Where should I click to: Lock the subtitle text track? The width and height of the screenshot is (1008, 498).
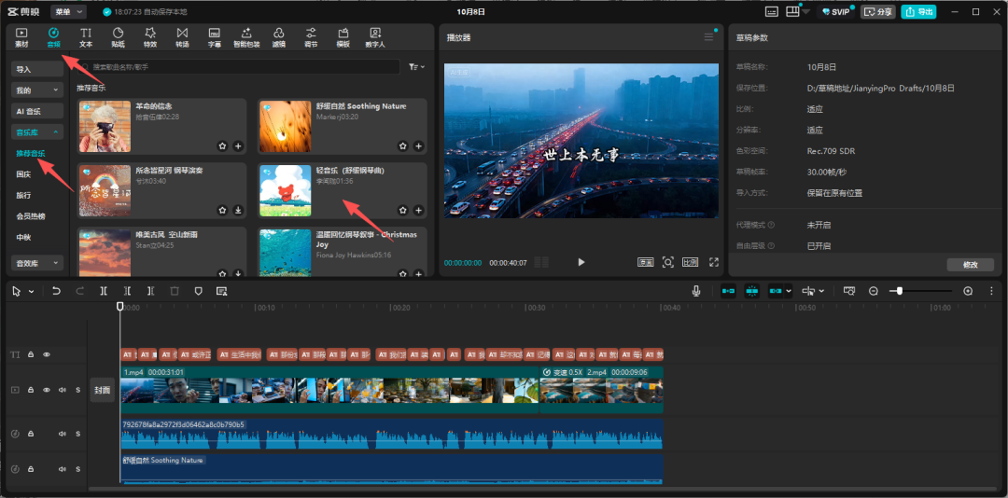point(31,354)
